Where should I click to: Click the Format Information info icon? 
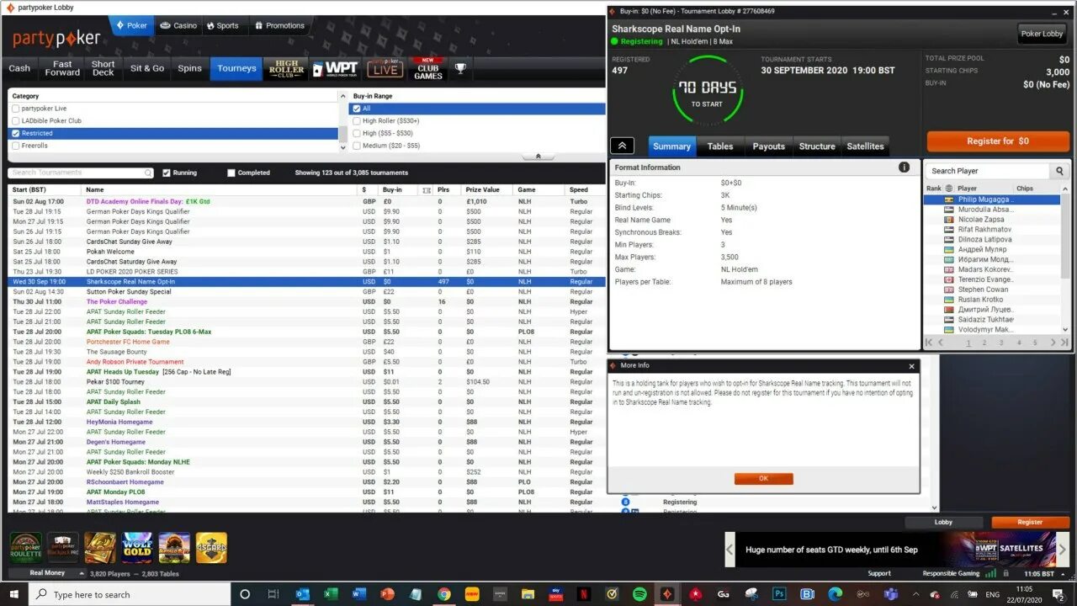click(905, 167)
